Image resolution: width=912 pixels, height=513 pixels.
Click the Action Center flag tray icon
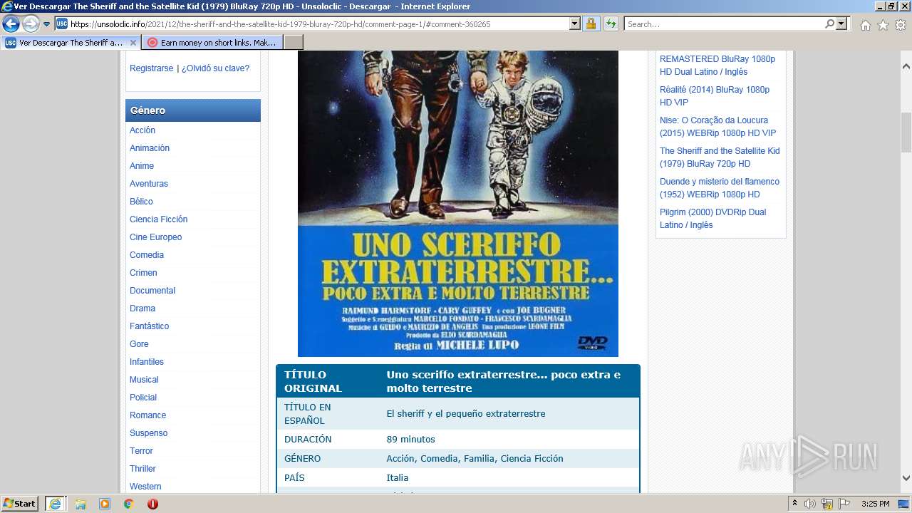coord(844,504)
